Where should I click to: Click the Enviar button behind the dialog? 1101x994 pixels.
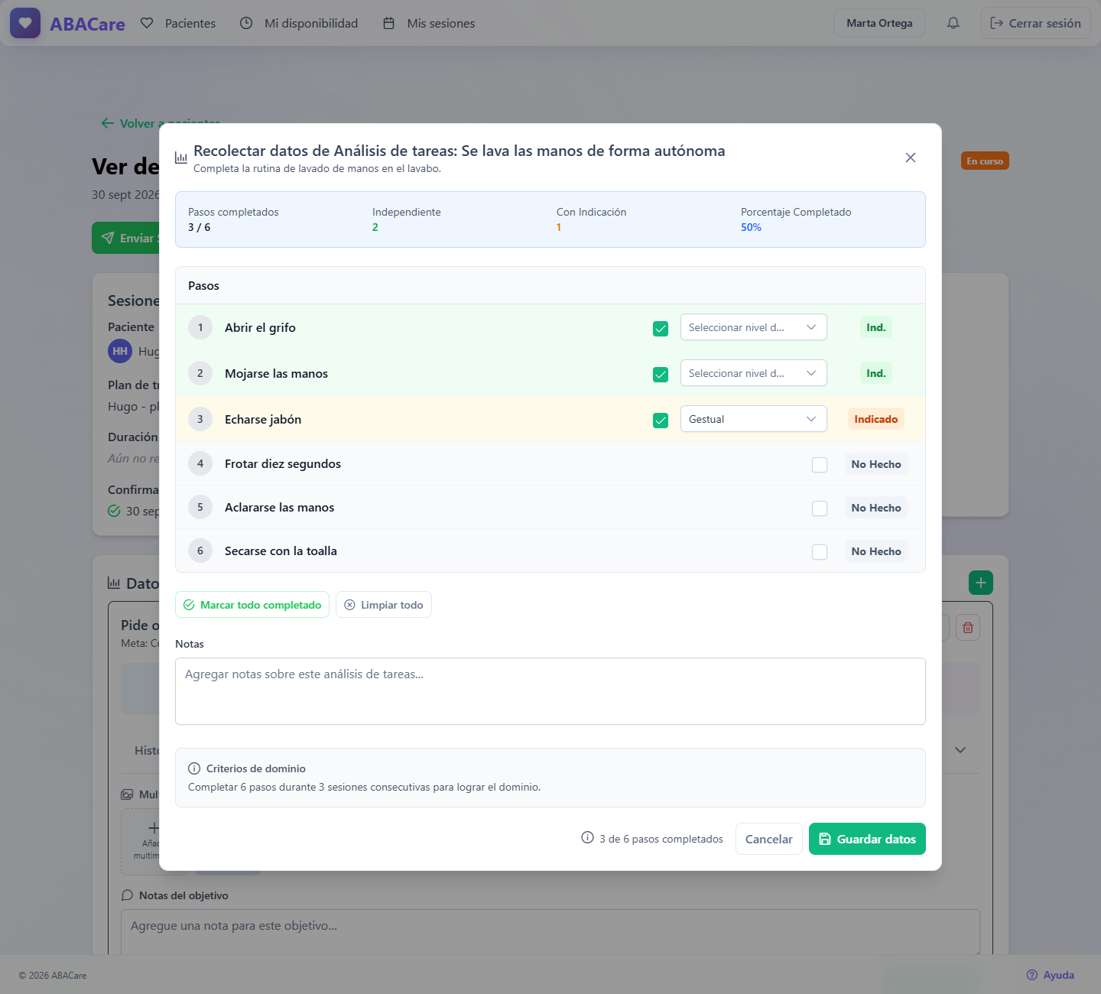pyautogui.click(x=126, y=238)
